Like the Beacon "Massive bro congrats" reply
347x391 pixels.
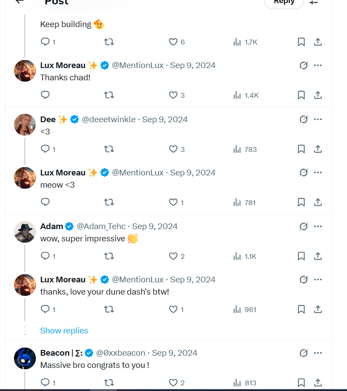(173, 383)
